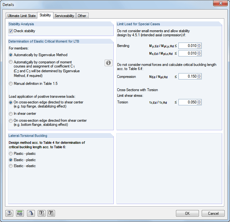
Task: Open the Other tab
Action: tap(82, 16)
